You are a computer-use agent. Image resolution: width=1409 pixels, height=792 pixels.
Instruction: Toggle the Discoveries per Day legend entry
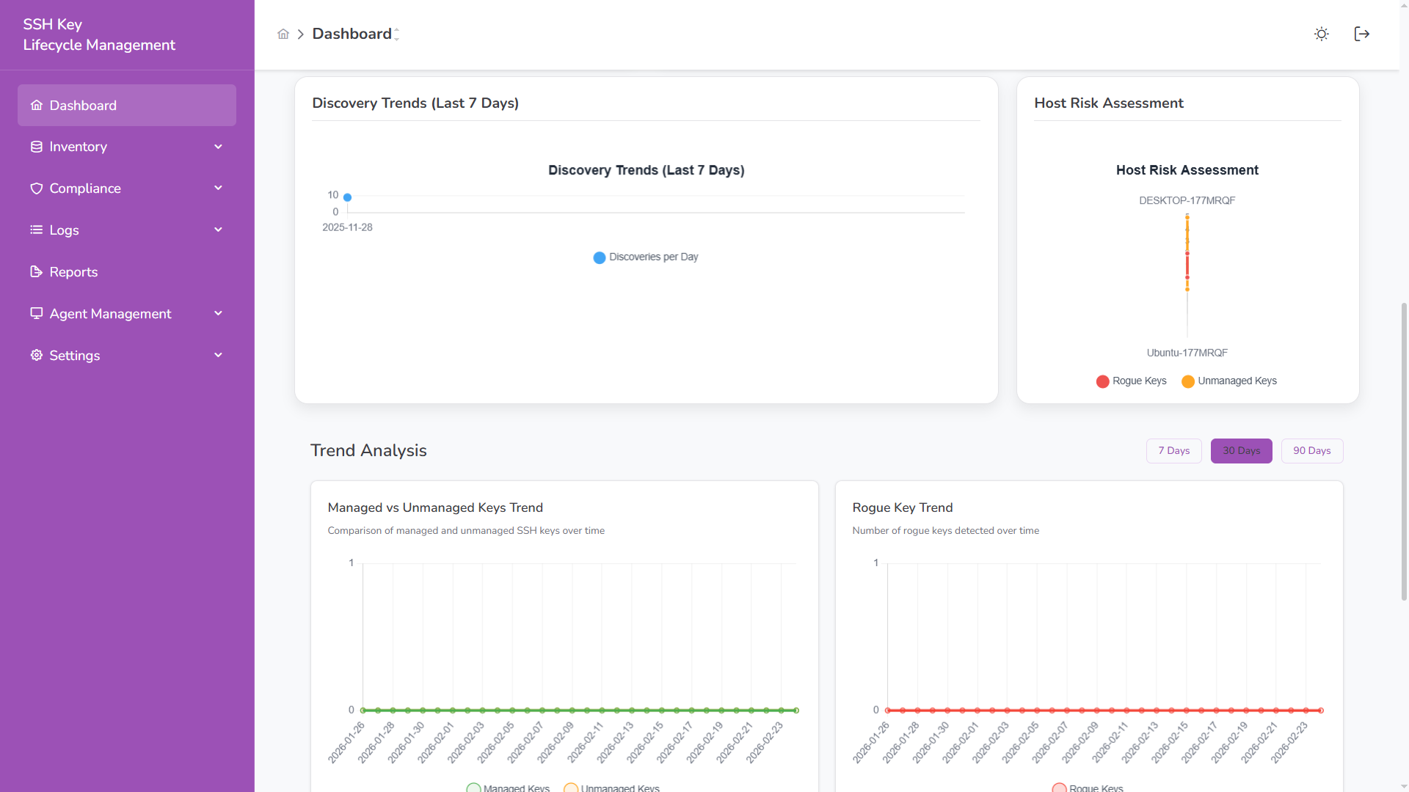(x=645, y=257)
